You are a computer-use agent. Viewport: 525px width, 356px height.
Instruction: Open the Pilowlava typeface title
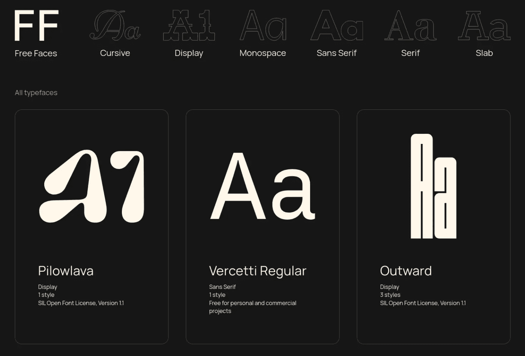point(66,271)
